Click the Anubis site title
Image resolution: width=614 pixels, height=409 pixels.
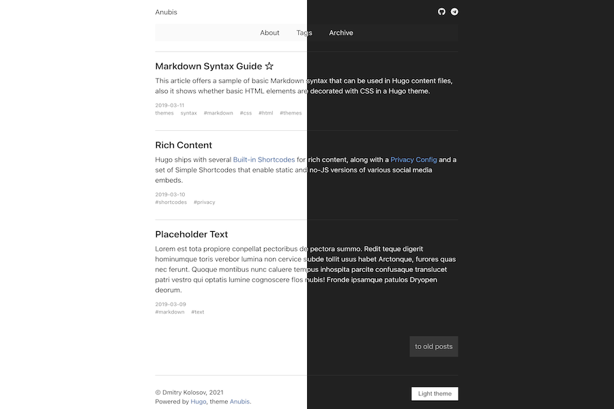(166, 12)
